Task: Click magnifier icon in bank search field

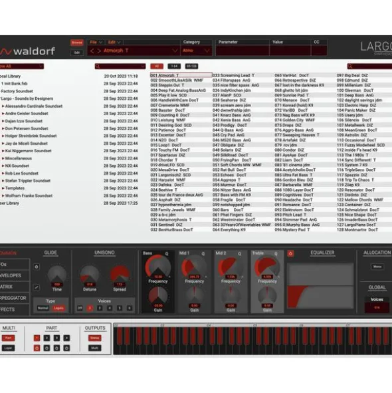Action: pyautogui.click(x=98, y=66)
